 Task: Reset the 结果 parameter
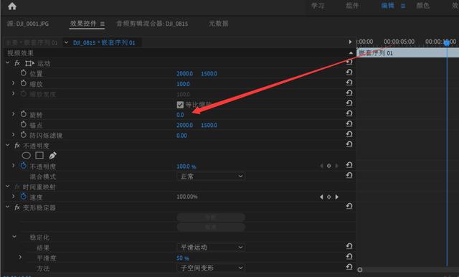(x=349, y=246)
